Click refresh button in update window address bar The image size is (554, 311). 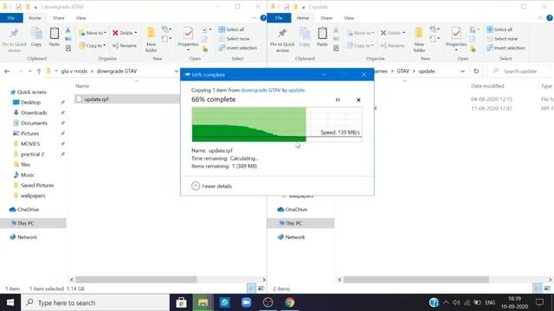pyautogui.click(x=476, y=71)
